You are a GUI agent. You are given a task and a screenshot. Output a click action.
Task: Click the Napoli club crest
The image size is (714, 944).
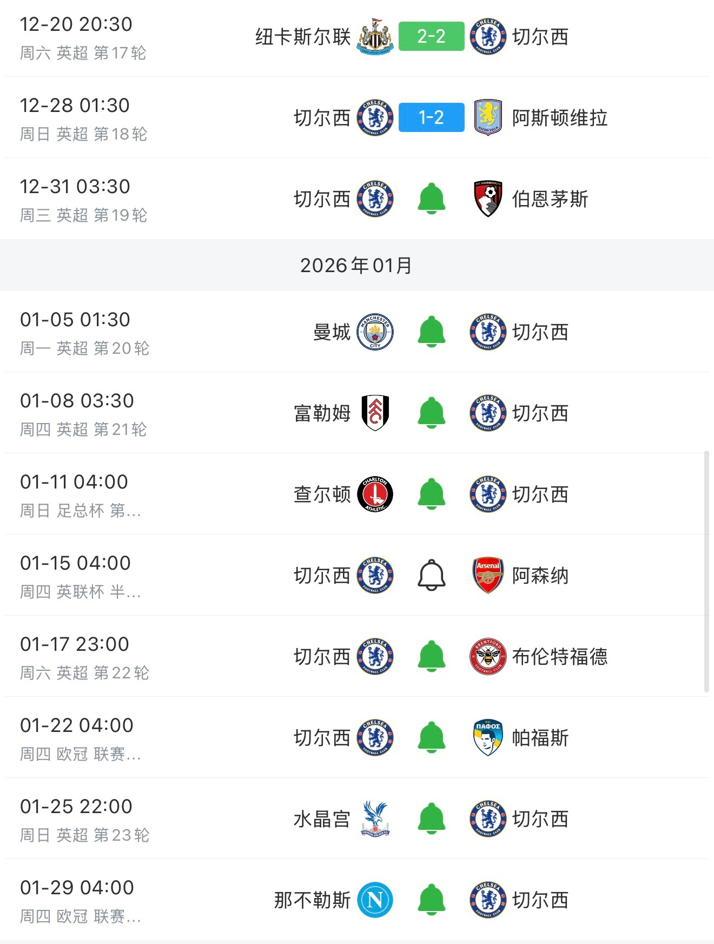[375, 900]
